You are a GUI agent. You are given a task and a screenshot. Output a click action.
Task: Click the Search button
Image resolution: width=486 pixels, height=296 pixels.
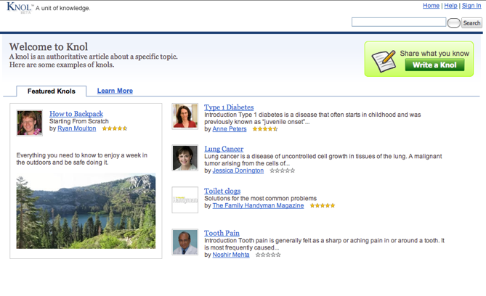click(471, 23)
